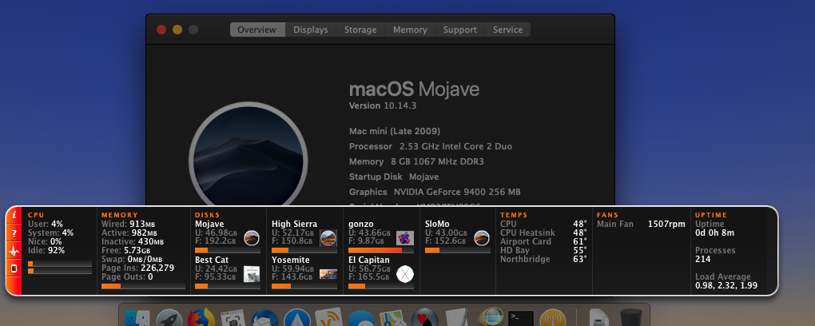Image resolution: width=815 pixels, height=326 pixels.
Task: Click Version 10.14.3 text
Action: [x=383, y=105]
